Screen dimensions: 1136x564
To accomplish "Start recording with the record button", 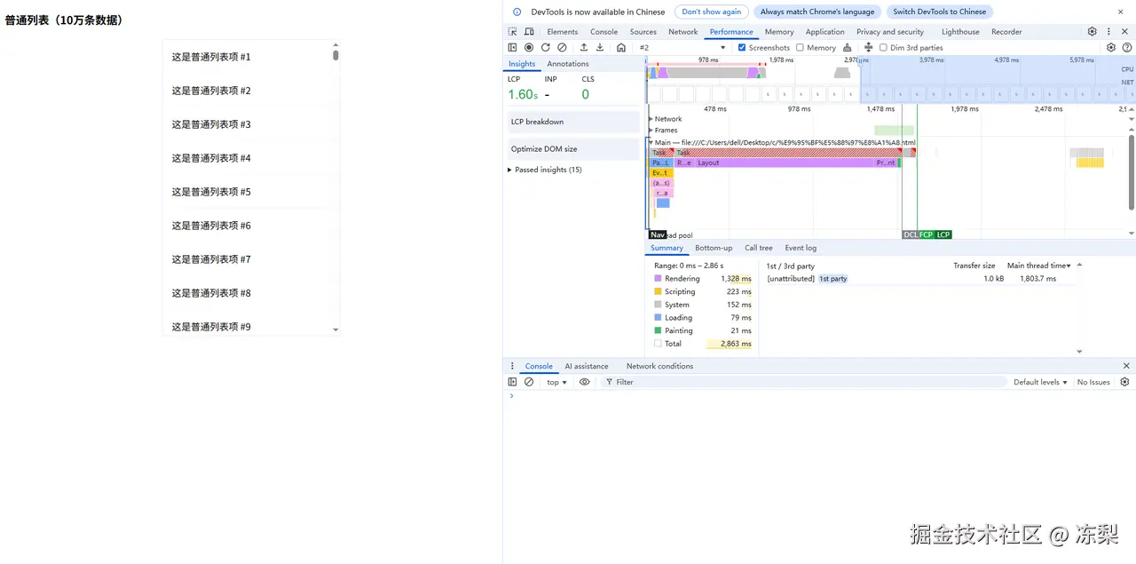I will 529,48.
